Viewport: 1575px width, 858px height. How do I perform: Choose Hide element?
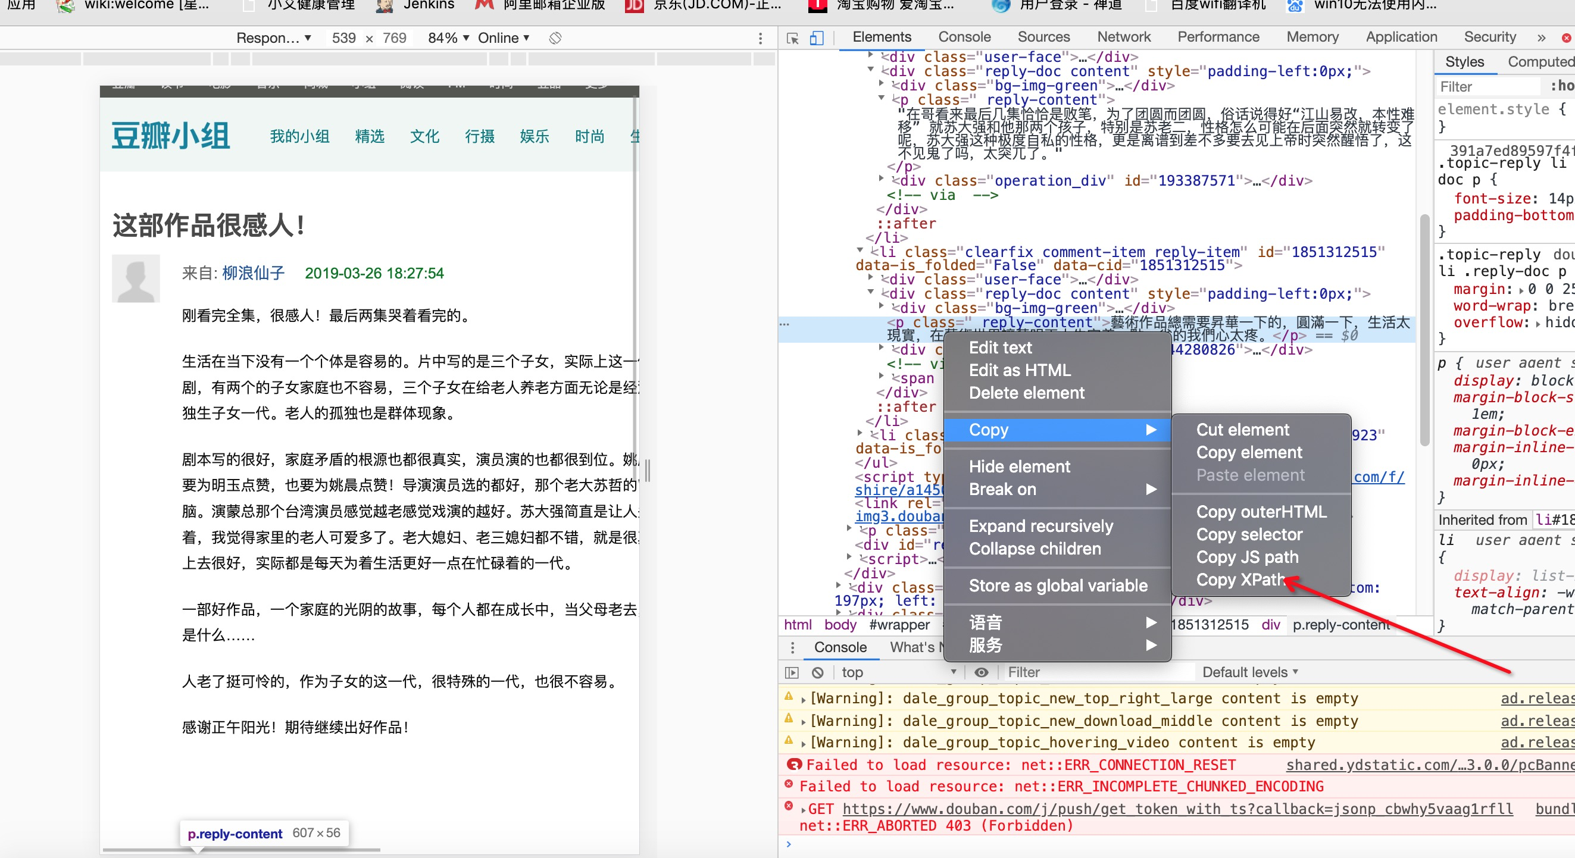(1057, 466)
